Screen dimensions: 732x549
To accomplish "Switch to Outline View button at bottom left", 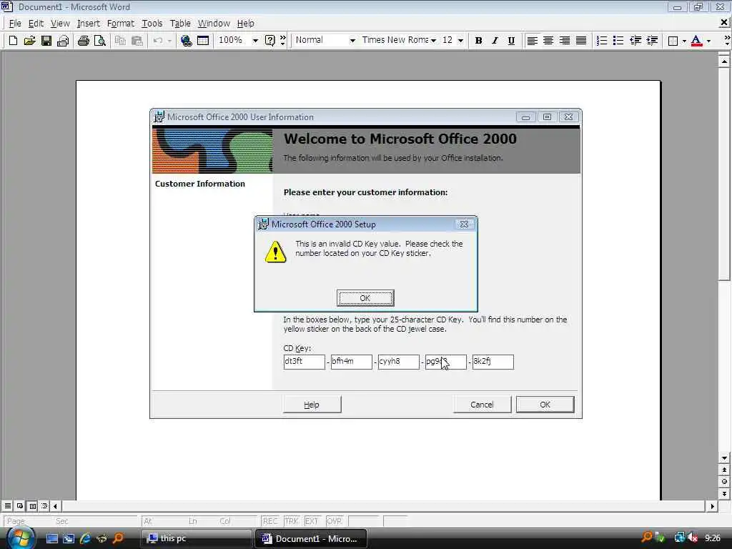I will click(44, 505).
